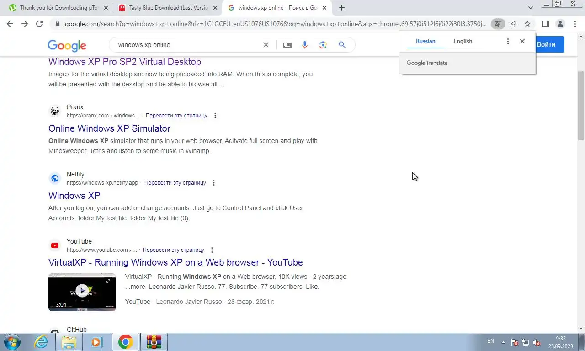Translate the Netlify result page

(175, 183)
